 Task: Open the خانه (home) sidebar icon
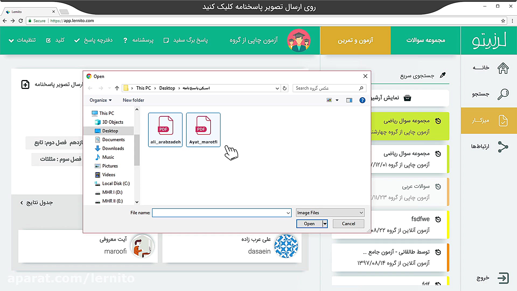coord(502,68)
